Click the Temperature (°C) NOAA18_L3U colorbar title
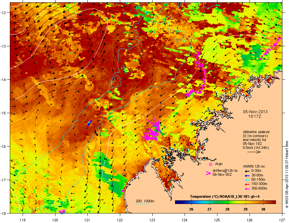Screen dimensions: 289x223 tap(225, 196)
